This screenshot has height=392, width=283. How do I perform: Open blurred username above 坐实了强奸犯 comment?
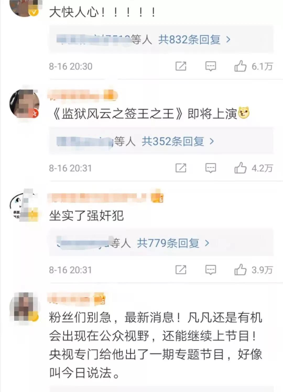[x=105, y=198]
